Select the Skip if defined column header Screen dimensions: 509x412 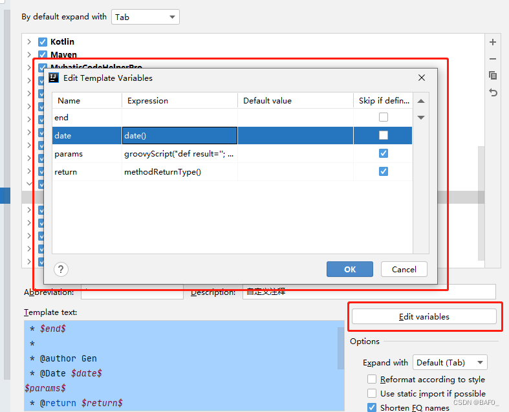coord(383,101)
